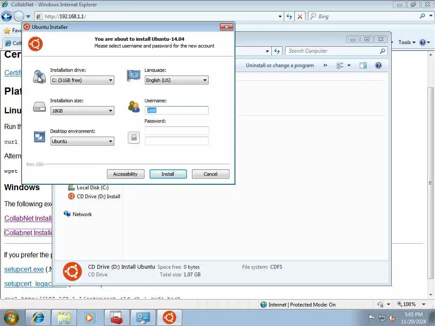Click the Collabnet Installe link with dotted outline
Image resolution: width=435 pixels, height=326 pixels.
[28, 233]
